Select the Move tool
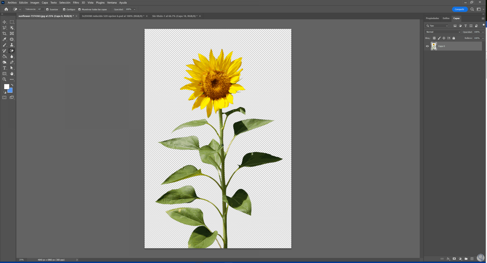This screenshot has height=263, width=487. coord(4,22)
